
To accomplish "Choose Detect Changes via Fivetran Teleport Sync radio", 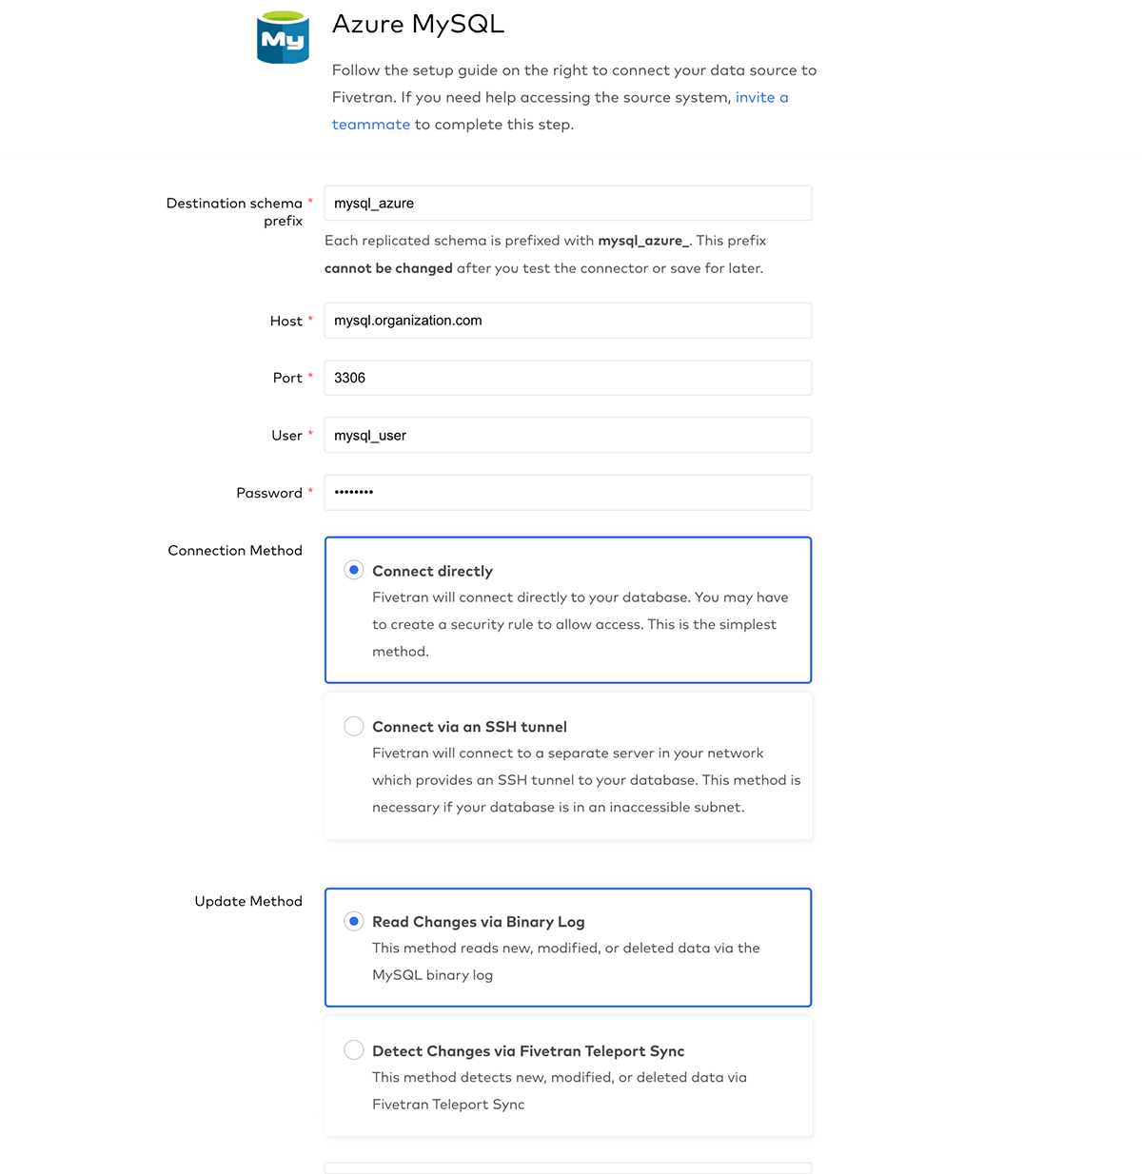I will coord(354,1049).
